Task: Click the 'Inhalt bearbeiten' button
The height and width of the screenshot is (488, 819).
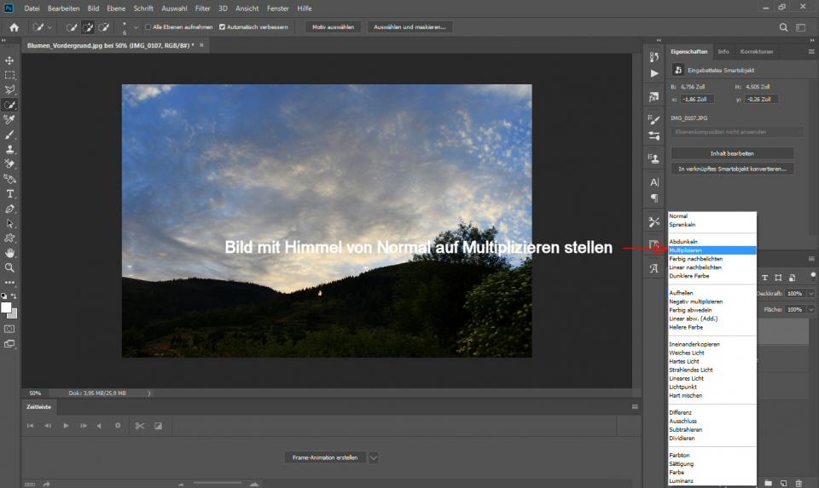Action: click(x=732, y=153)
